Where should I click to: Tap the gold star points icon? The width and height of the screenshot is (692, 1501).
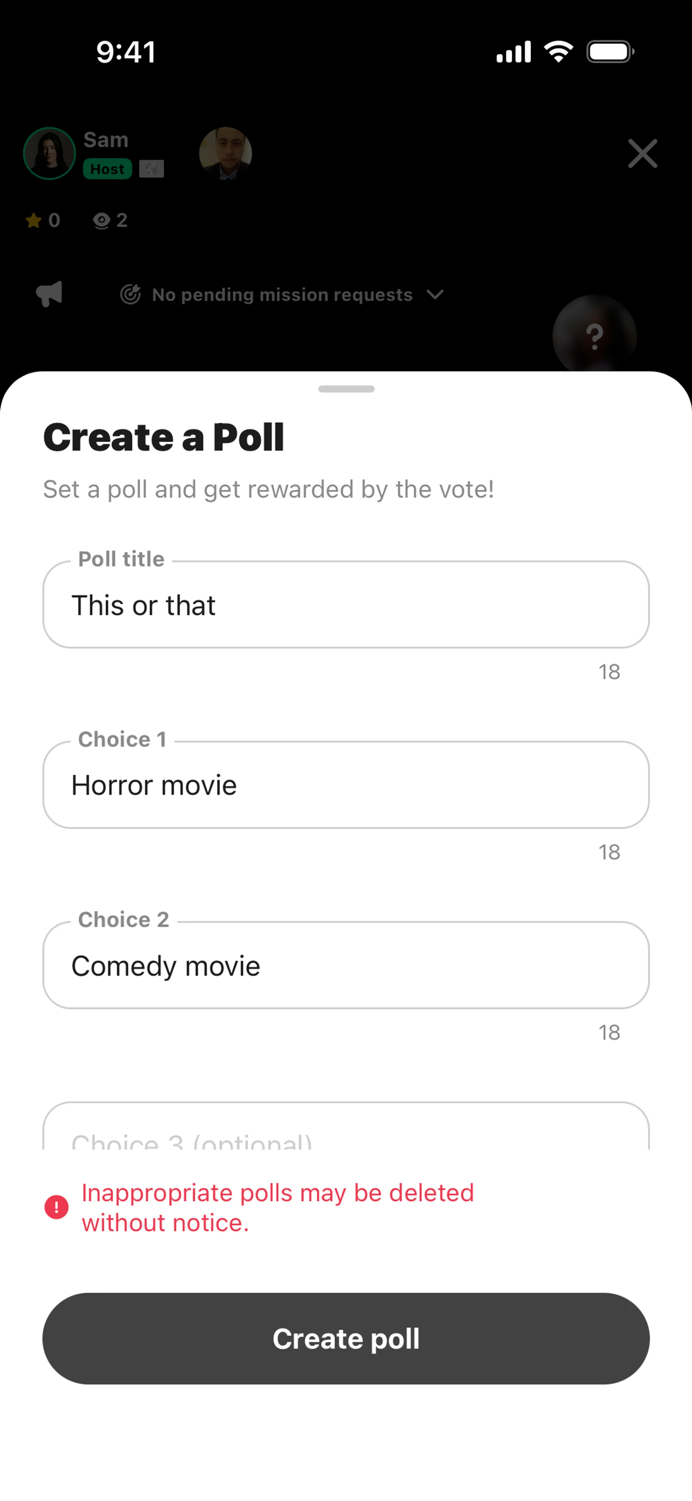point(34,220)
